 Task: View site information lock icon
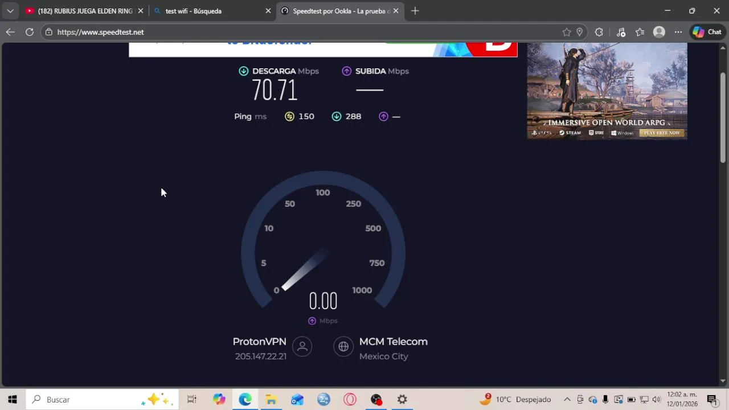coord(49,32)
